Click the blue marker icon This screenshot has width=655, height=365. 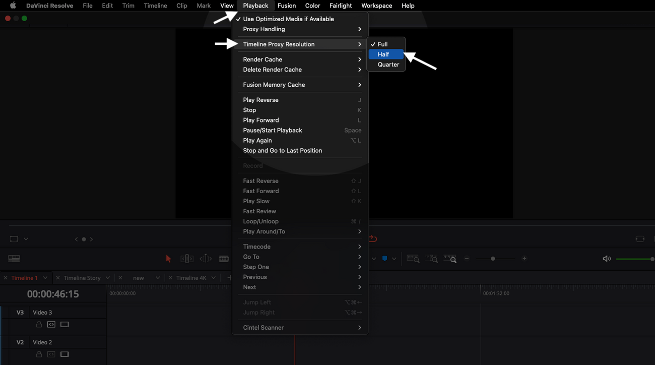click(384, 259)
